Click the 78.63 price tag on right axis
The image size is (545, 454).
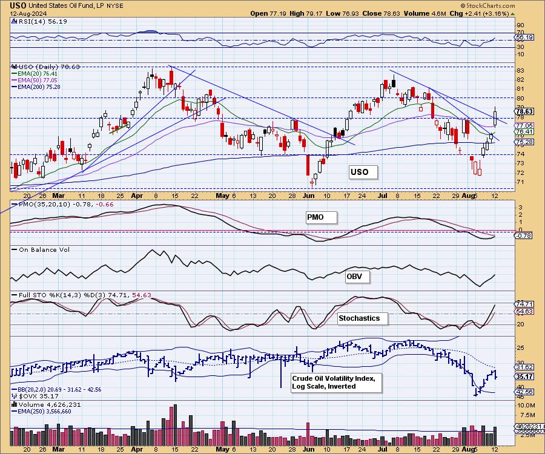(524, 111)
